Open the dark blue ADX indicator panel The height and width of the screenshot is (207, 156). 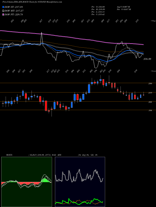pyautogui.click(x=80, y=182)
